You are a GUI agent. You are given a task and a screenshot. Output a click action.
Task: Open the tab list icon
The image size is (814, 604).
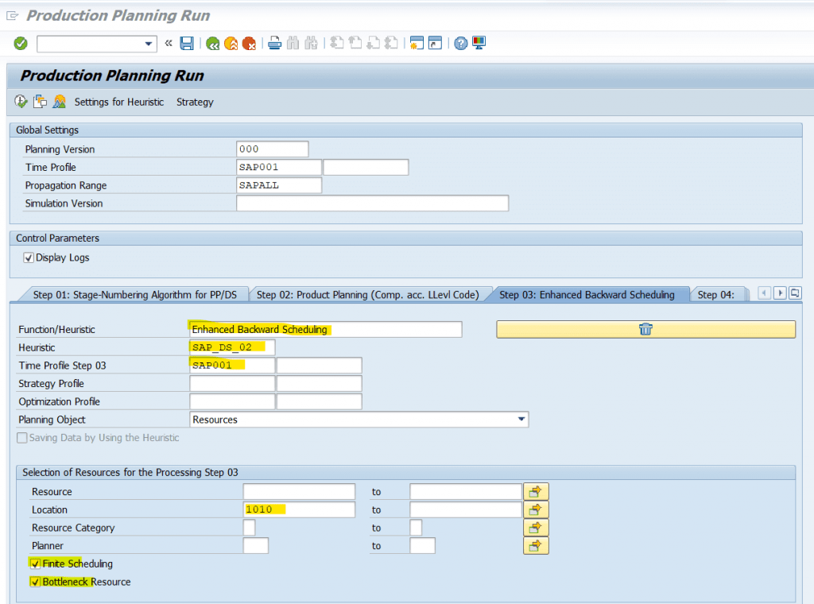coord(795,293)
